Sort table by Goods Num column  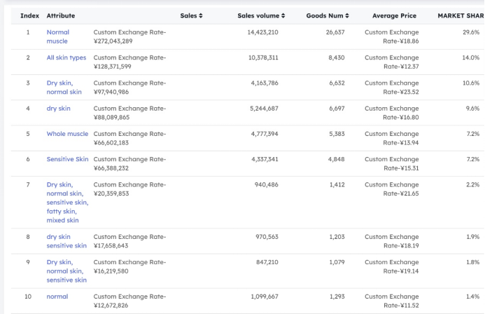(x=327, y=15)
